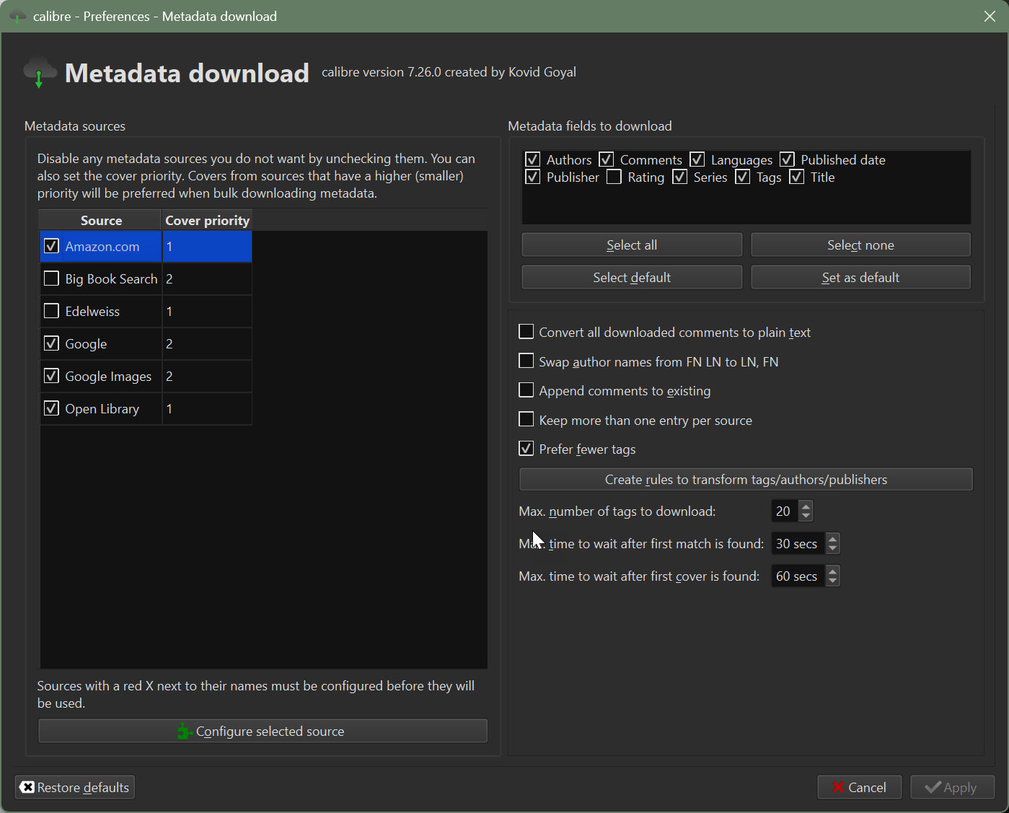Screen dimensions: 1009x813
Task: Enable the Rating field checkbox
Action: click(614, 177)
